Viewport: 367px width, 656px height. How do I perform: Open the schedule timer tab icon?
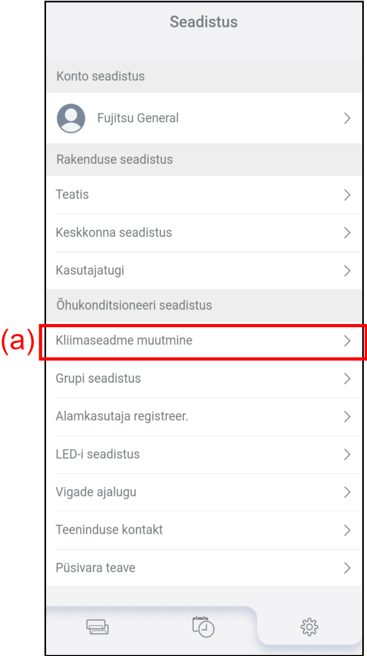pyautogui.click(x=203, y=626)
